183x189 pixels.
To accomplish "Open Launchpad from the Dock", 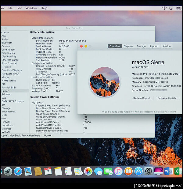I will (x=8, y=171).
